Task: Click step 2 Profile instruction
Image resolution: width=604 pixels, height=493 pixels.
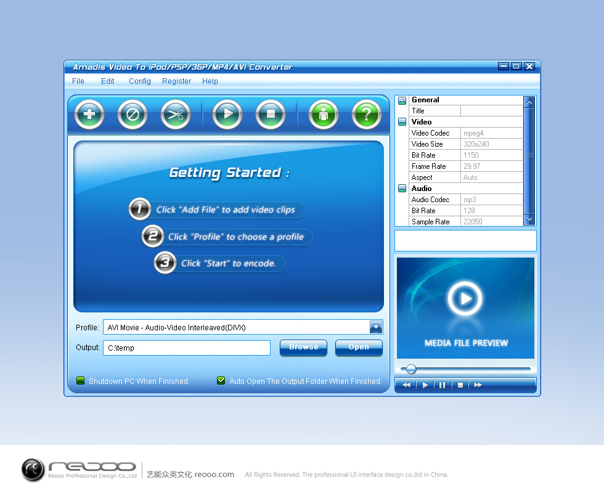Action: (x=227, y=237)
